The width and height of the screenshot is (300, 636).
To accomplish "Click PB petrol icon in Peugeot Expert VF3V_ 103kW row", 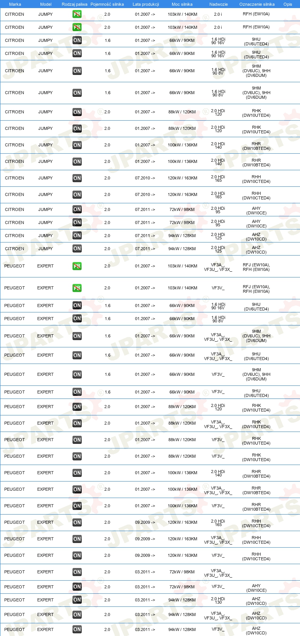I will click(77, 288).
